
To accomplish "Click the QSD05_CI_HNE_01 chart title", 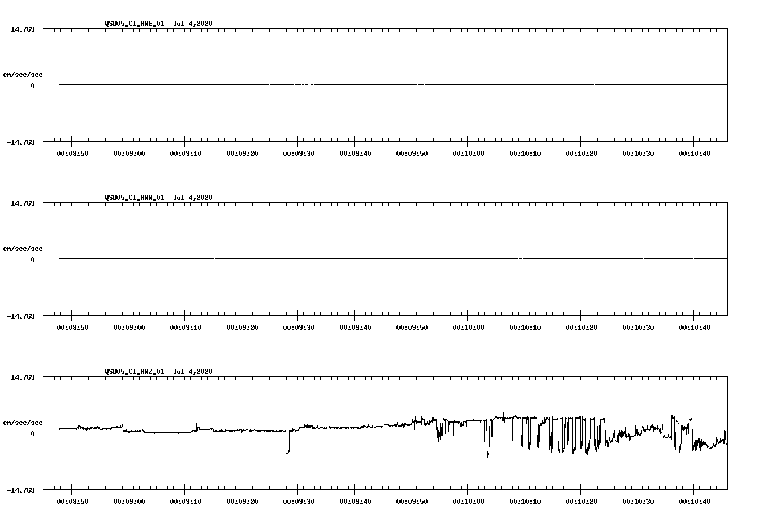I will point(158,23).
